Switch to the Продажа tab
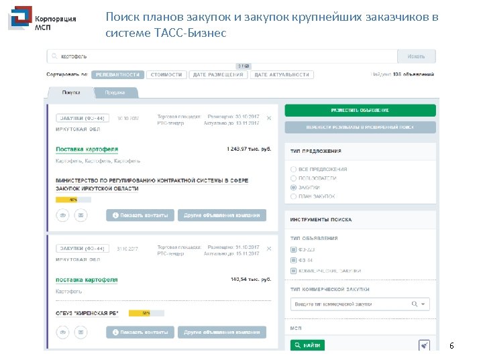The height and width of the screenshot is (362, 483). coord(115,93)
